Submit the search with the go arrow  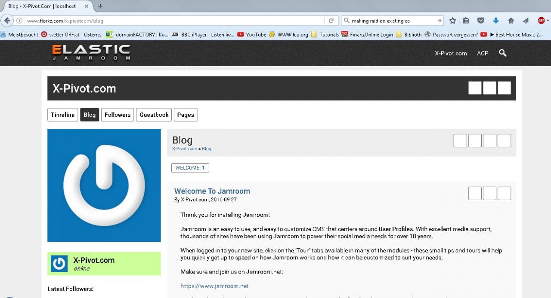coord(440,21)
